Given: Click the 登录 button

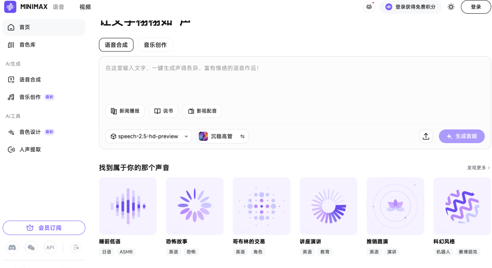Looking at the screenshot, I should click(x=476, y=7).
